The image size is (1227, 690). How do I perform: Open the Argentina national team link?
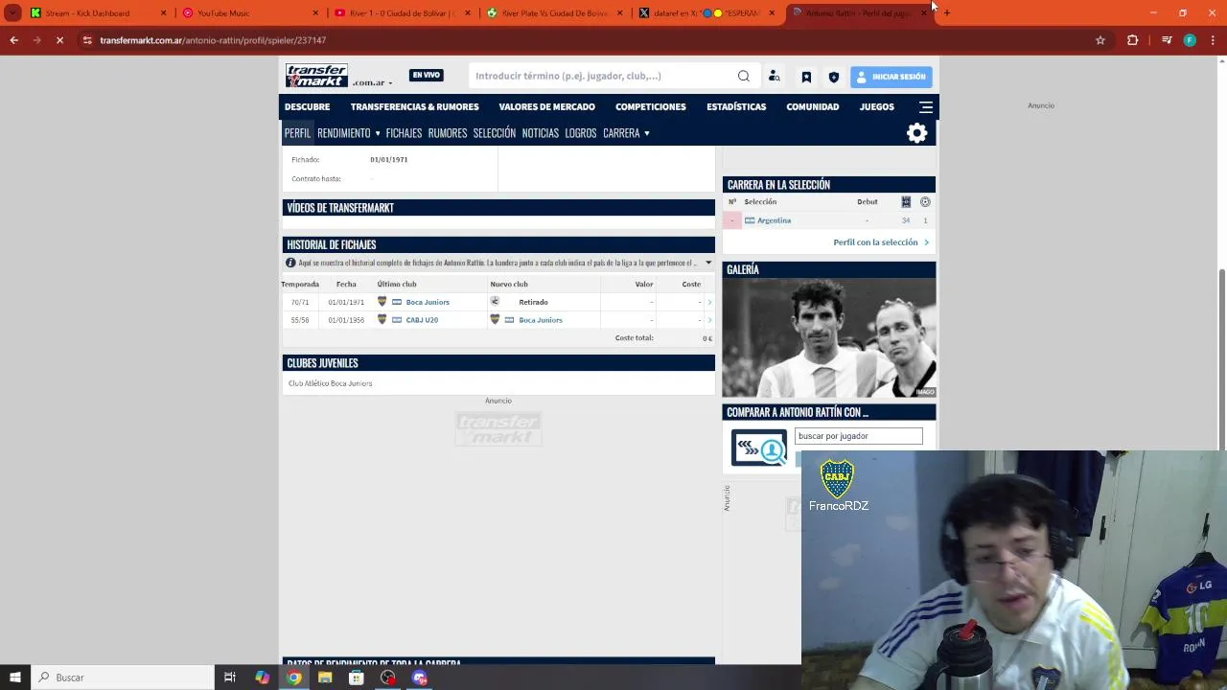click(774, 220)
